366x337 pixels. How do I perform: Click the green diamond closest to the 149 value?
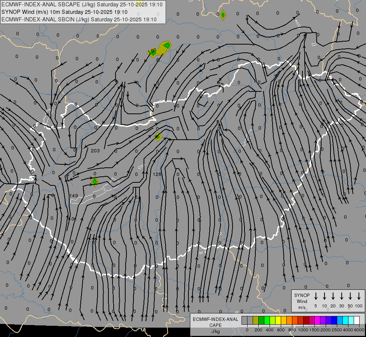point(95,182)
